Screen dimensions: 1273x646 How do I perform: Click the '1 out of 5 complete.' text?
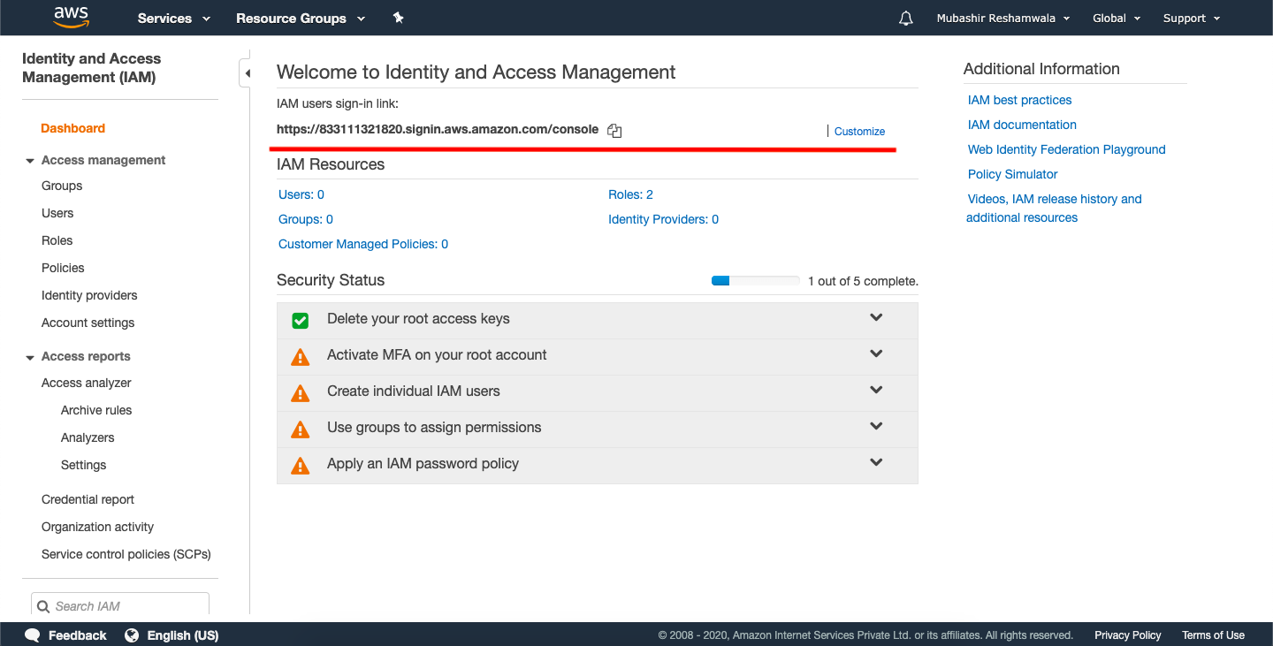pyautogui.click(x=863, y=281)
